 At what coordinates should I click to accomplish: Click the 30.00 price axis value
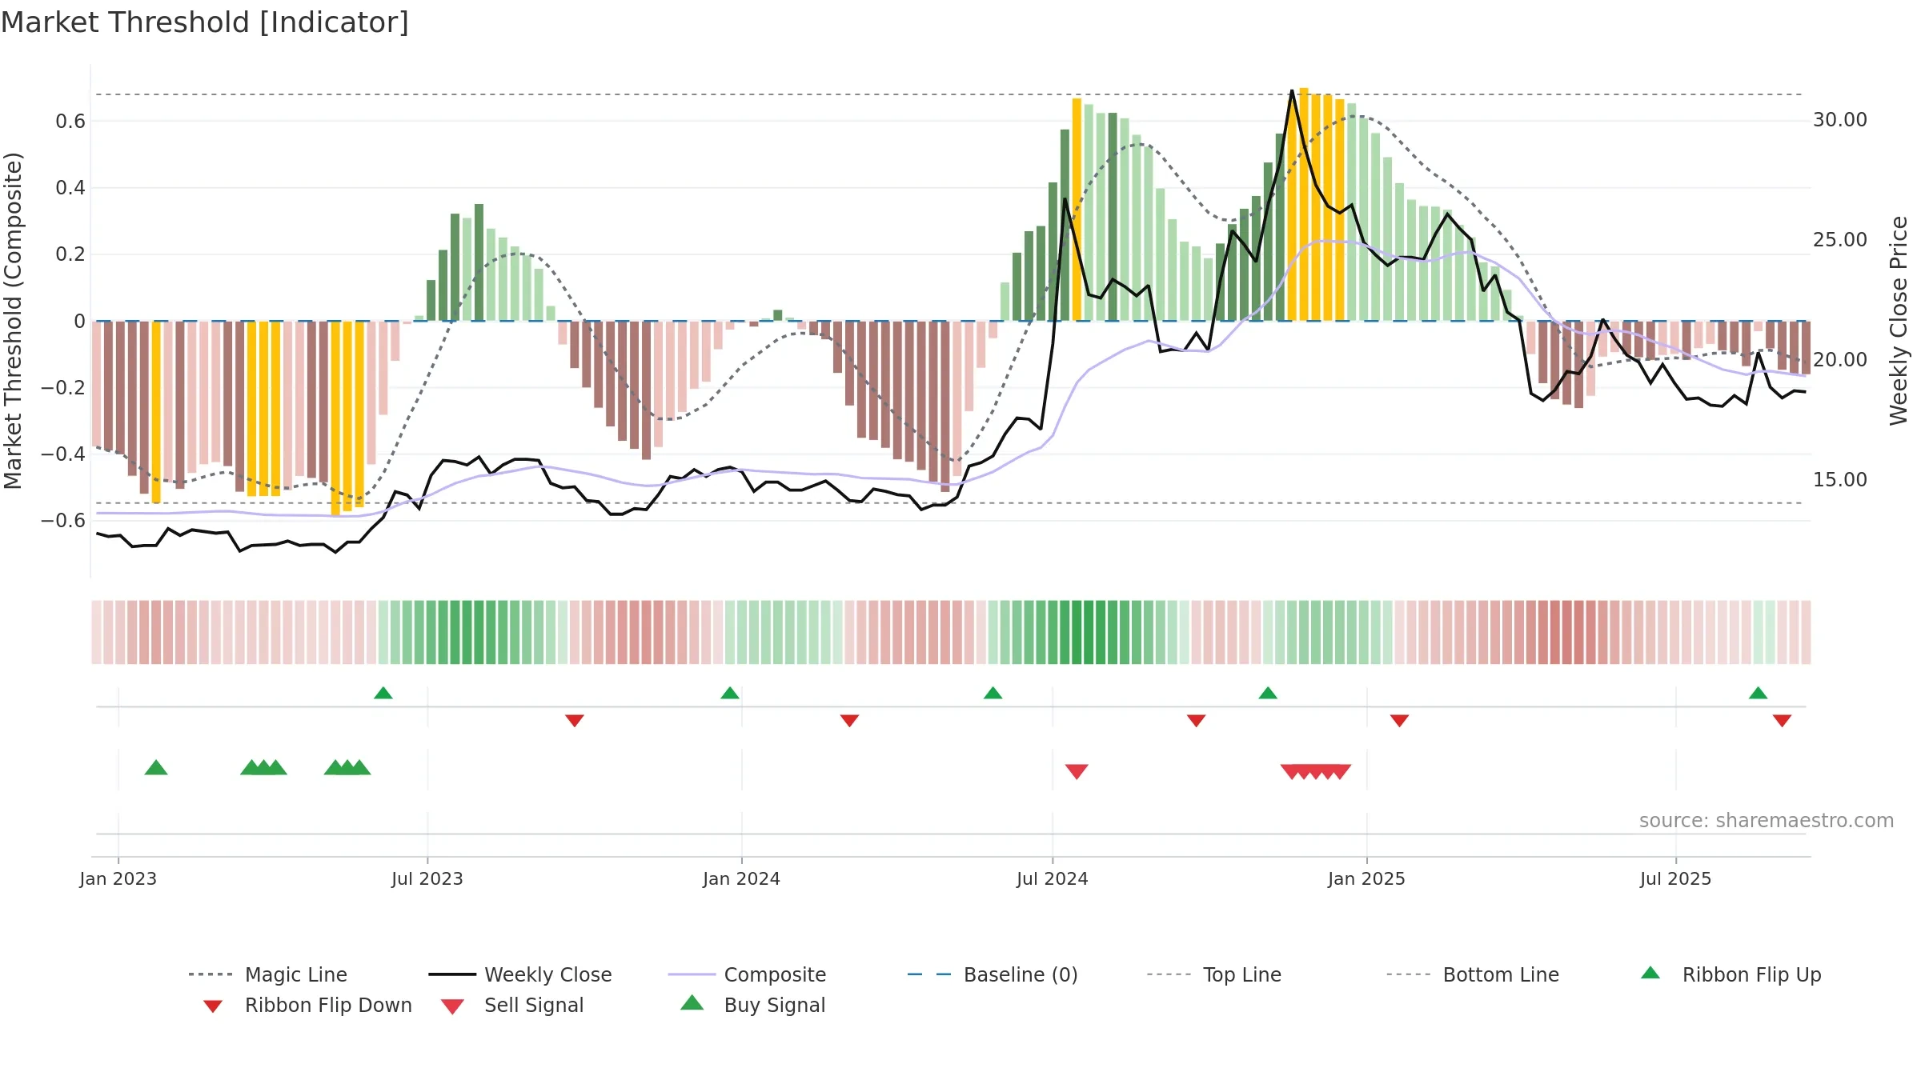coord(1840,120)
